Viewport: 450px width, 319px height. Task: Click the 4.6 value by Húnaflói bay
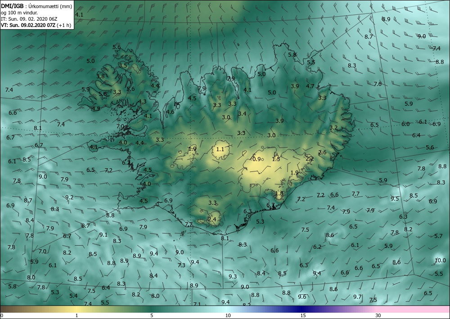click(170, 112)
